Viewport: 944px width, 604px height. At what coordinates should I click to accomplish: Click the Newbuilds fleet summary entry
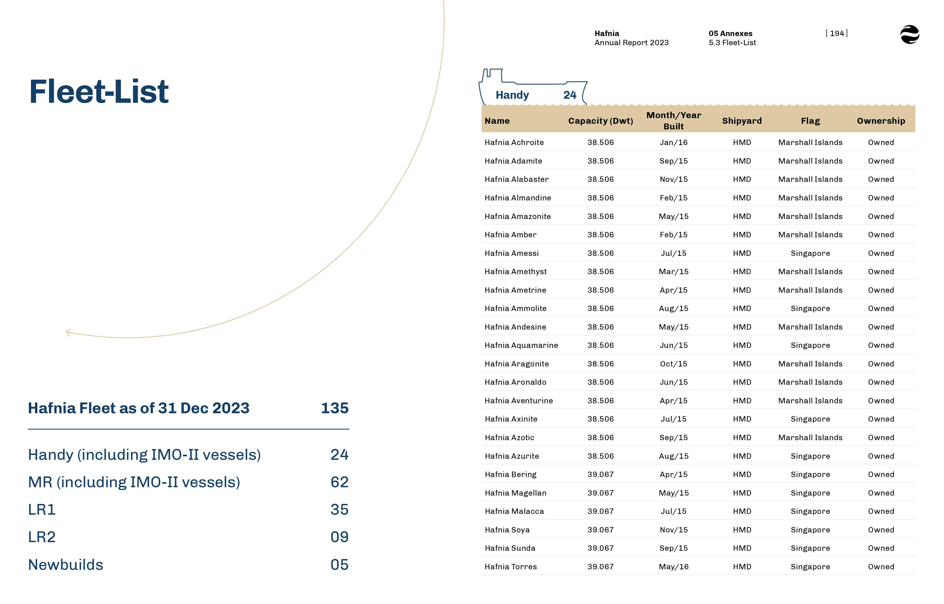click(65, 565)
